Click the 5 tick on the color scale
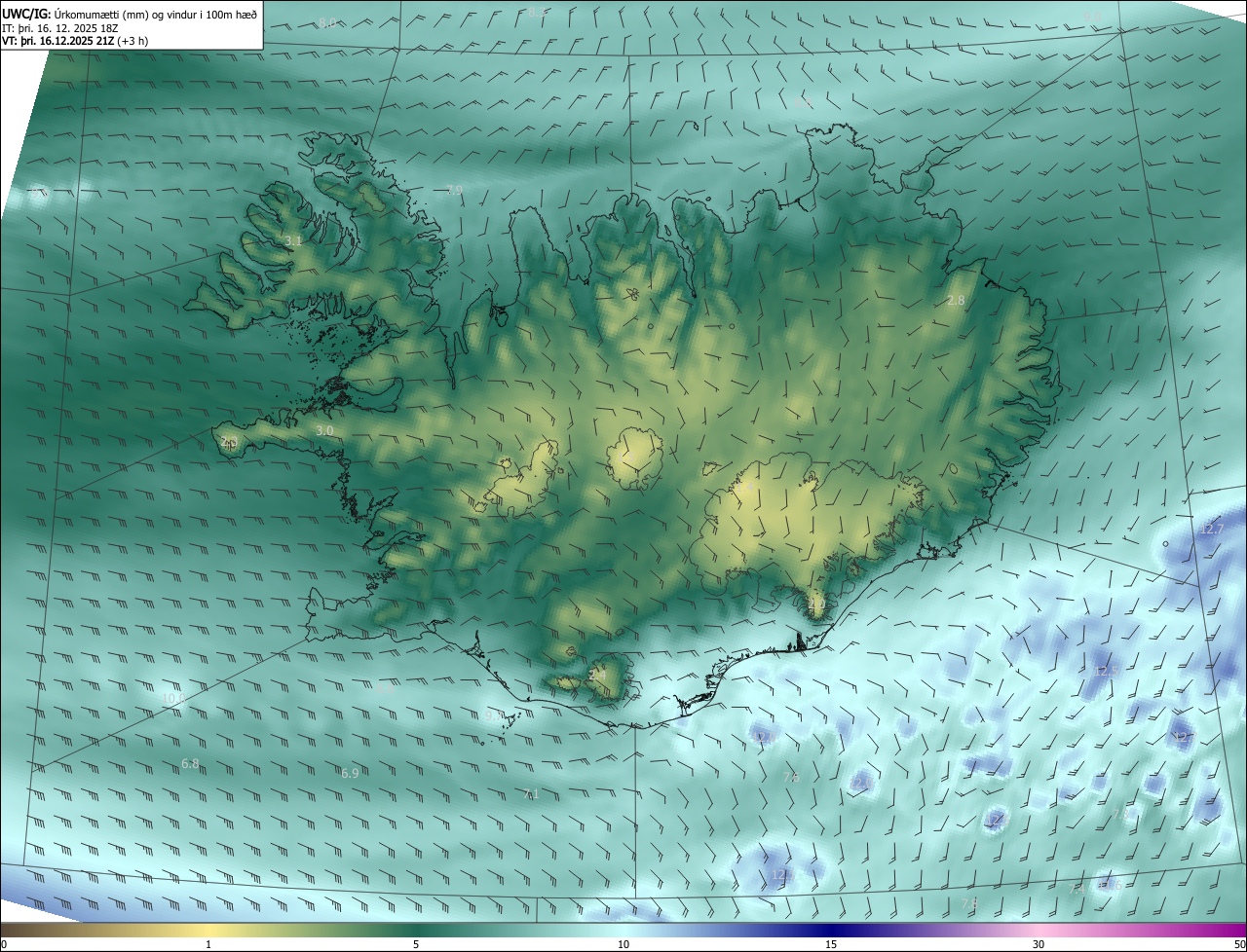The image size is (1247, 952). (x=416, y=944)
